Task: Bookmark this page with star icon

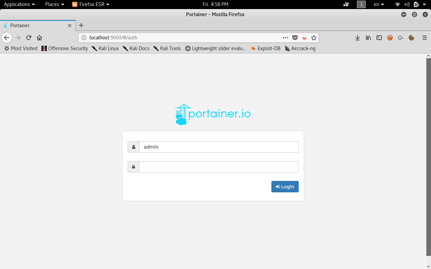Action: click(x=313, y=38)
